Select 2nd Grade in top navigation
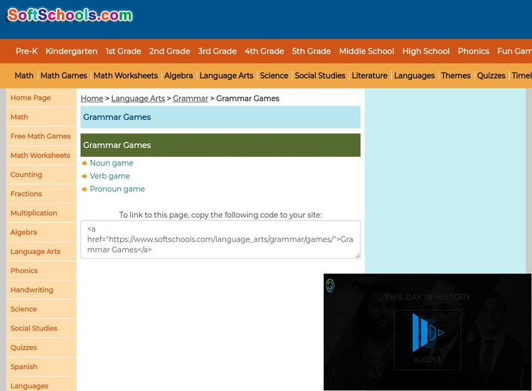The width and height of the screenshot is (532, 391). click(x=170, y=51)
